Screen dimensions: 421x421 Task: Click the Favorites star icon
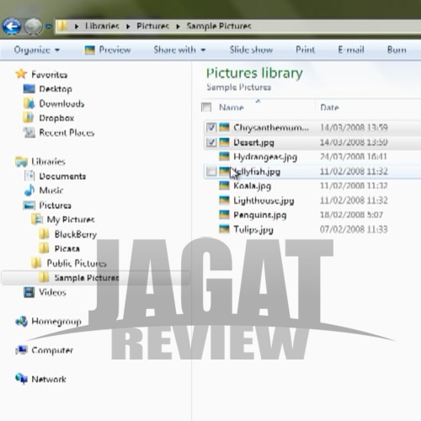(21, 74)
